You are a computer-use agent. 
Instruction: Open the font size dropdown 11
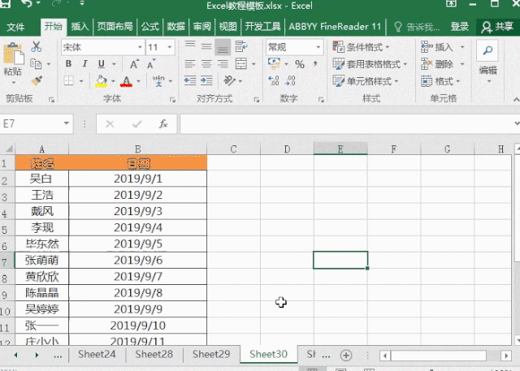[x=170, y=47]
